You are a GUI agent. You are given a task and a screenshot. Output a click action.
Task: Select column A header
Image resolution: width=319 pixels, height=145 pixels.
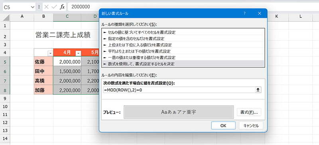(x=22, y=17)
